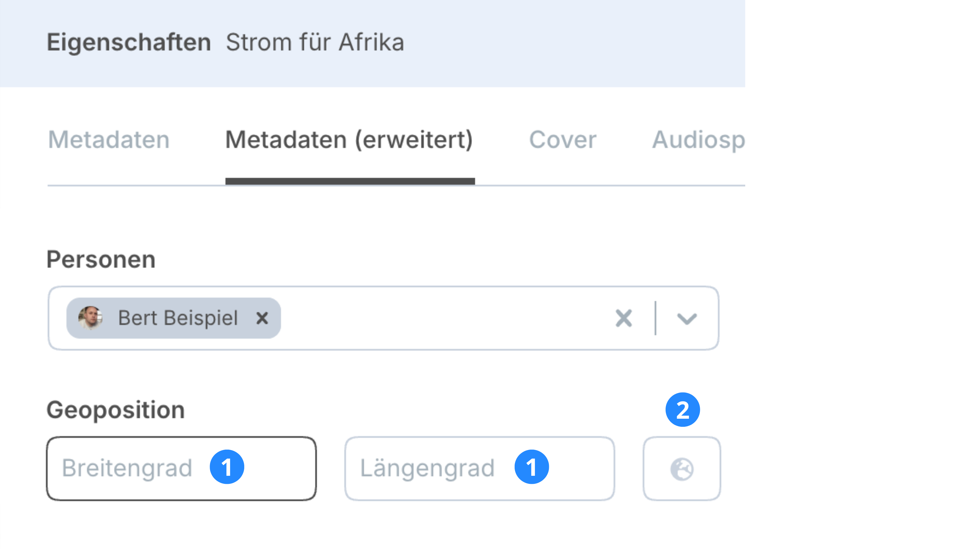Click the Geoposition section label

click(115, 410)
